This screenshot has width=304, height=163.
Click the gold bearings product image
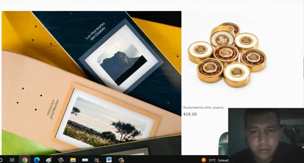click(x=227, y=55)
